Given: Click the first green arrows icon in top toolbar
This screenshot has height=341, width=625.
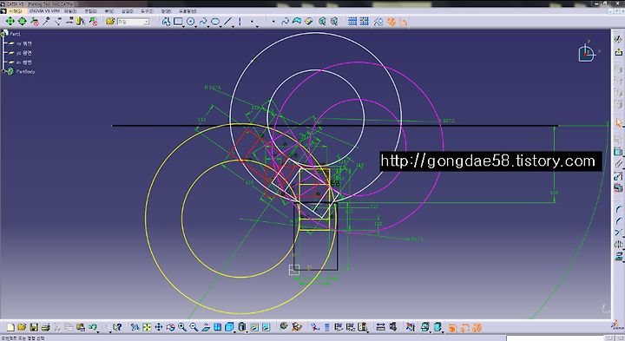Looking at the screenshot, I should pyautogui.click(x=10, y=21).
